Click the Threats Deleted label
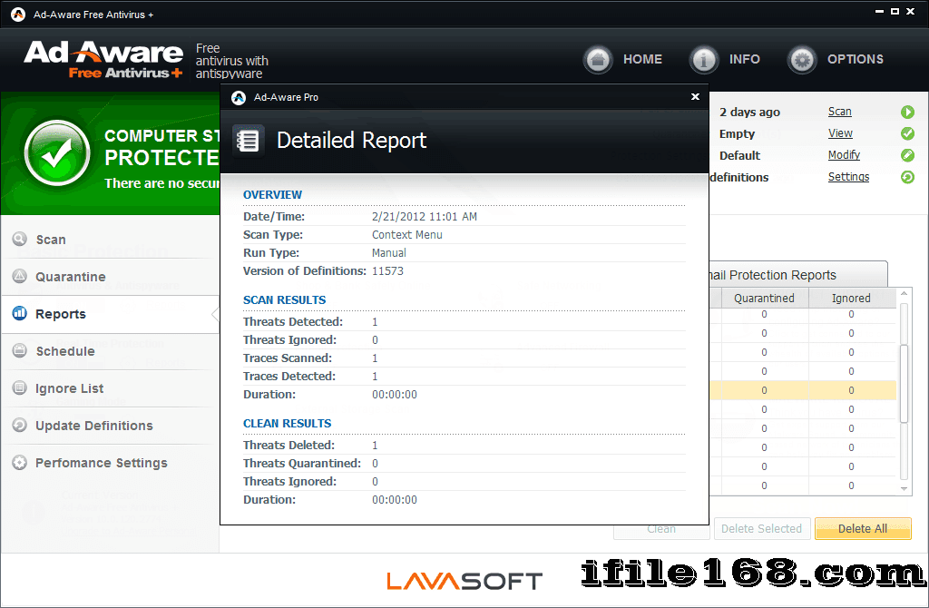Viewport: 929px width, 608px height. [x=288, y=445]
